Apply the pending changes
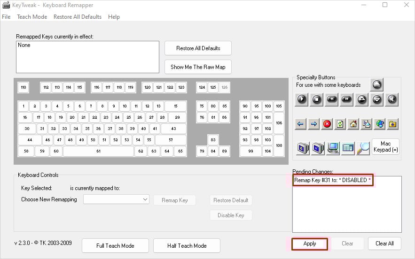Viewport: 415px width, 259px height. coord(310,244)
